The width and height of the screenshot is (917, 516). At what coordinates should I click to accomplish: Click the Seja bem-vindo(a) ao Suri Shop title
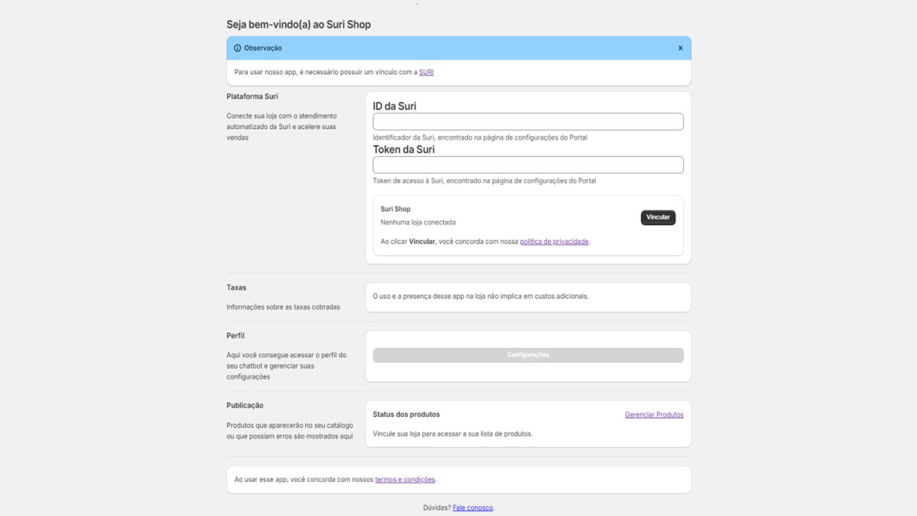299,25
